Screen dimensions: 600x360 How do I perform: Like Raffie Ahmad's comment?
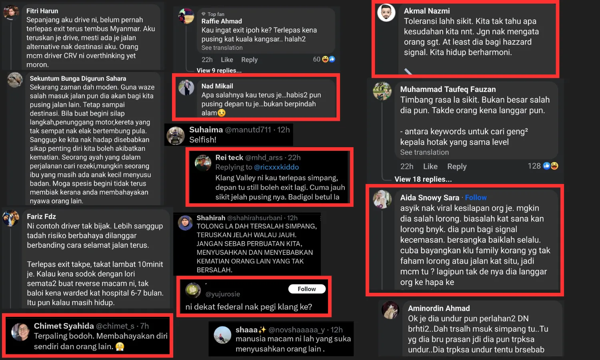[x=227, y=60]
